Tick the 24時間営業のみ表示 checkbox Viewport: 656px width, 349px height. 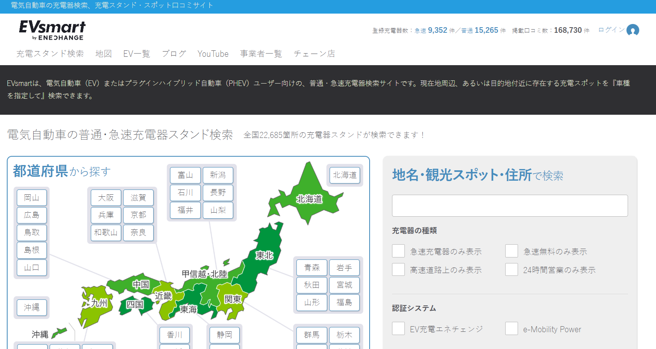click(x=512, y=269)
